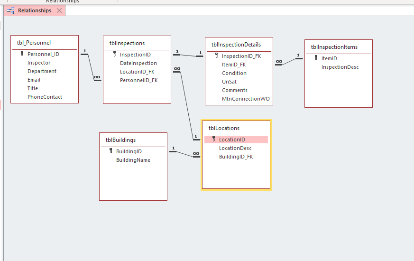
Task: Select the tbl_Personnel to tblInspections relationship line
Action: [91, 67]
